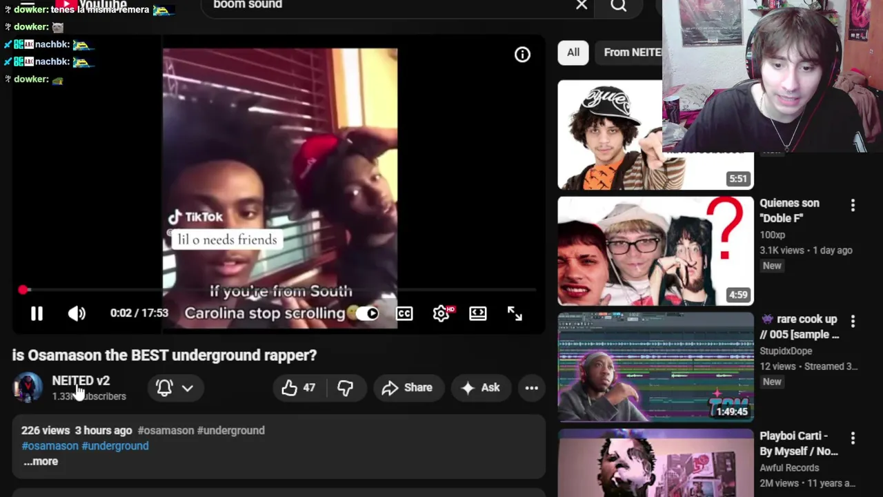The width and height of the screenshot is (883, 497).
Task: Expand description with ...more
Action: (41, 462)
